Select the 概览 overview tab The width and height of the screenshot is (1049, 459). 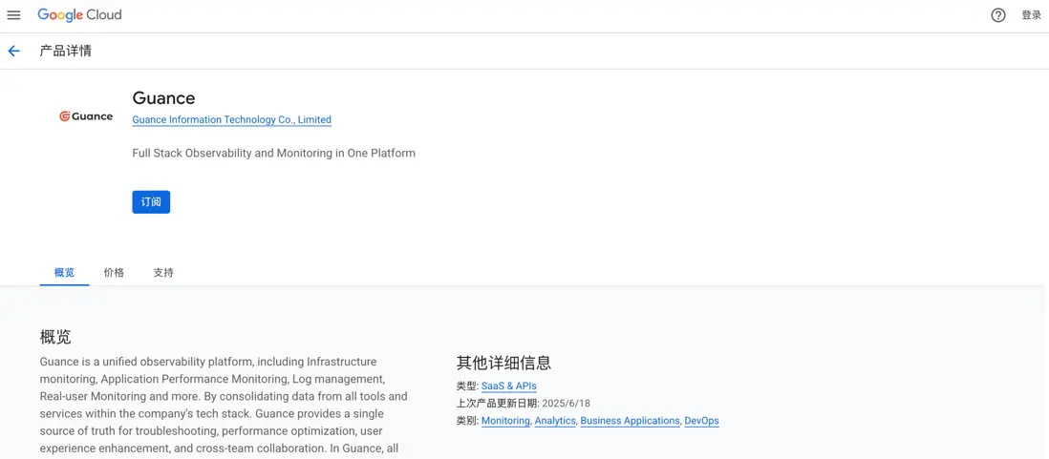64,273
